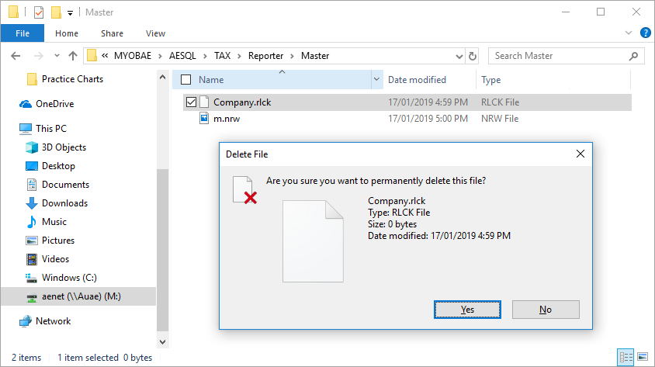The width and height of the screenshot is (655, 367).
Task: Click Yes to confirm file deletion
Action: pyautogui.click(x=467, y=309)
